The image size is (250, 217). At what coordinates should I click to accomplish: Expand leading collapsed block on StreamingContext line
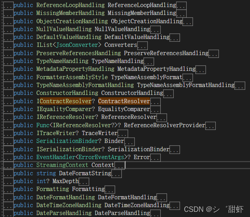[x=8, y=166]
